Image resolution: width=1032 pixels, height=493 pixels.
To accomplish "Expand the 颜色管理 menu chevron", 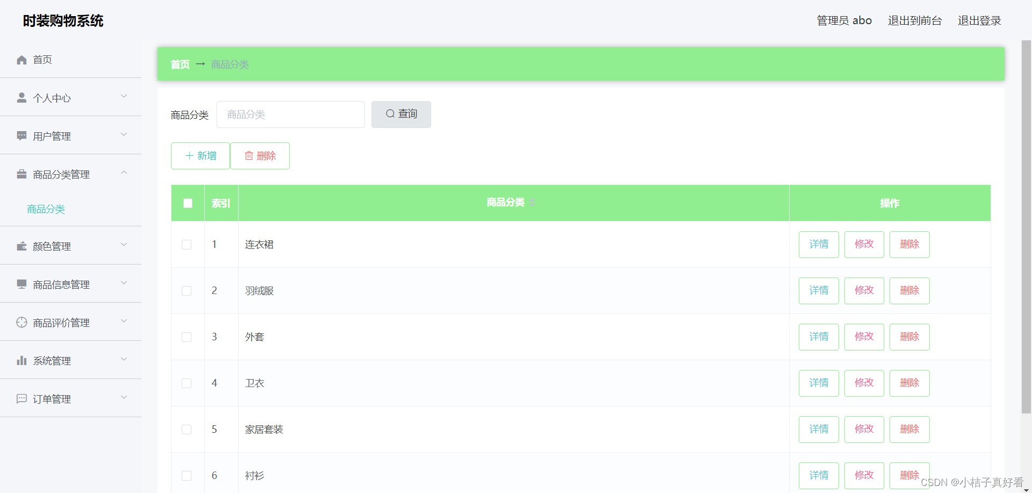I will tap(124, 245).
